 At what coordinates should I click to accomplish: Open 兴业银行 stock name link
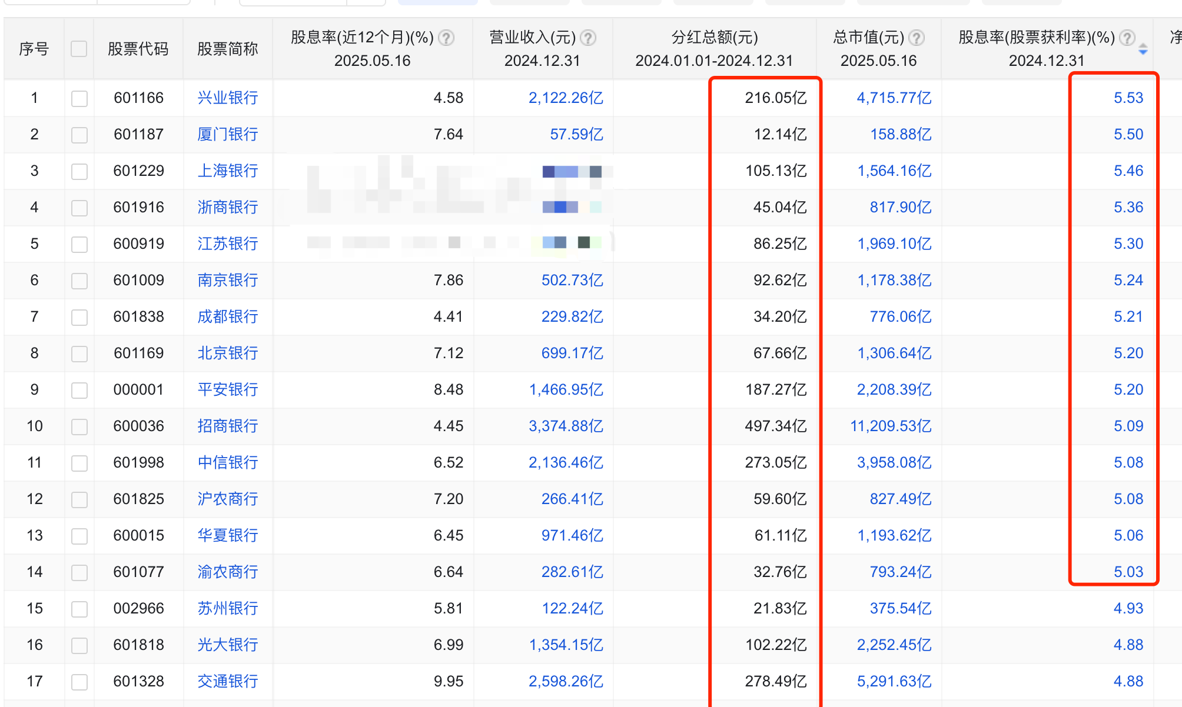(227, 98)
